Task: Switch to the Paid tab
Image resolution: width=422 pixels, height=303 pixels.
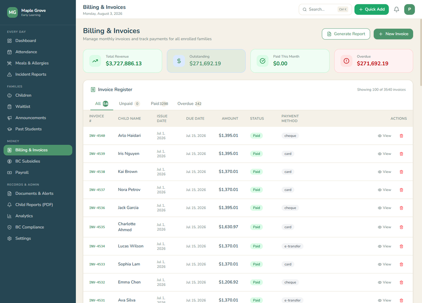Action: pyautogui.click(x=160, y=104)
